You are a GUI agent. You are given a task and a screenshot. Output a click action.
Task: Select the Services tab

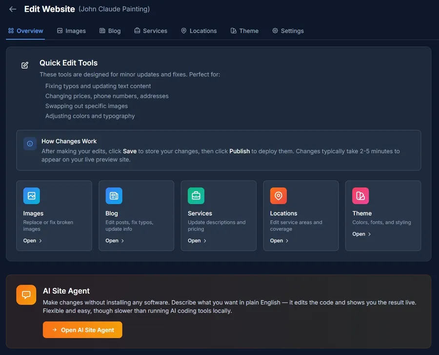tap(151, 31)
